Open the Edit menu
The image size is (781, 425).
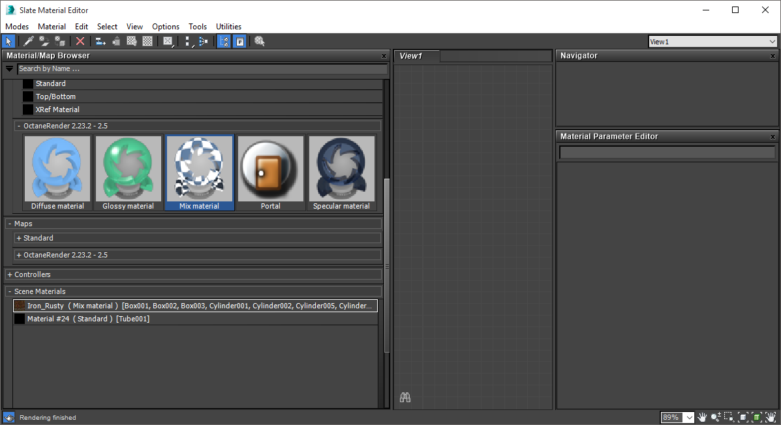tap(81, 26)
